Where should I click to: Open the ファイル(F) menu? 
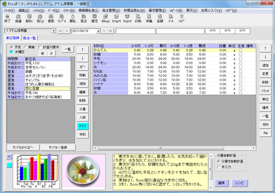(x=9, y=11)
